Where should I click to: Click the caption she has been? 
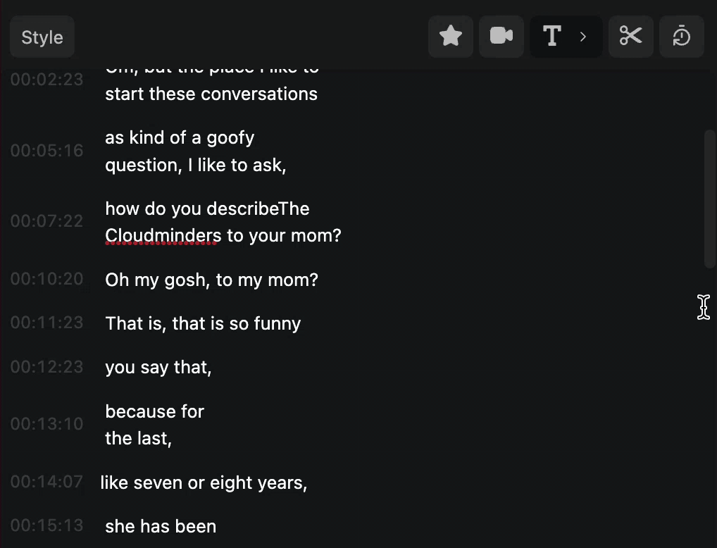161,525
